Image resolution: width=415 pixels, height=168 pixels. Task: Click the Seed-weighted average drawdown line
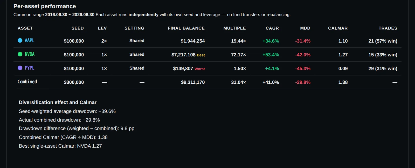(x=67, y=111)
